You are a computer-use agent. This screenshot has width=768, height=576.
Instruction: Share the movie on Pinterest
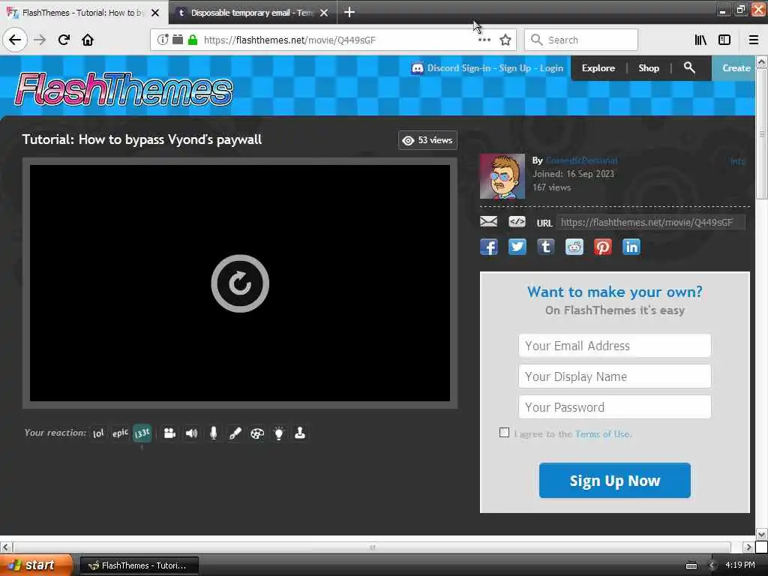tap(603, 247)
